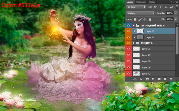Toggle layer filtering switch on or off
This screenshot has height=111, width=179.
(177, 7)
